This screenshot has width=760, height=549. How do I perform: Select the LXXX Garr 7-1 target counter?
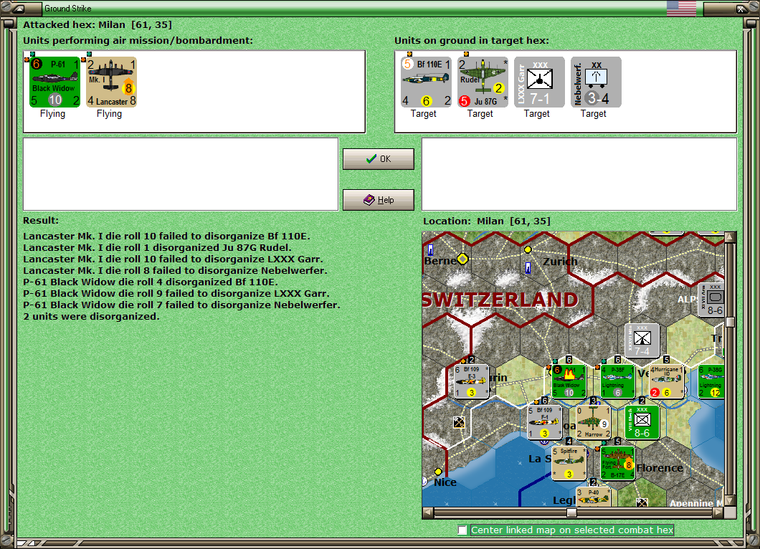pos(539,82)
